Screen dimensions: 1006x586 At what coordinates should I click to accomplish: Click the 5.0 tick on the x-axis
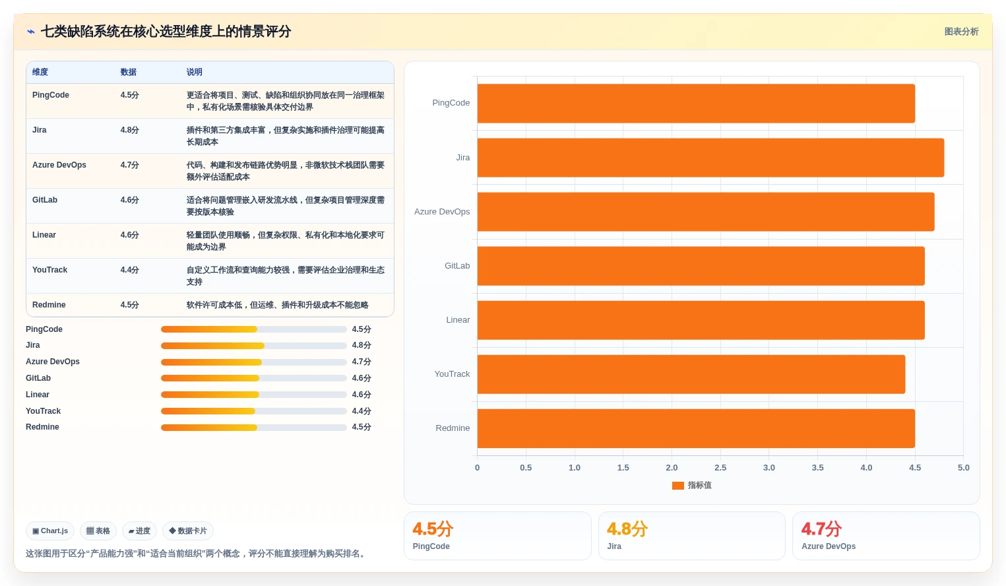point(963,468)
